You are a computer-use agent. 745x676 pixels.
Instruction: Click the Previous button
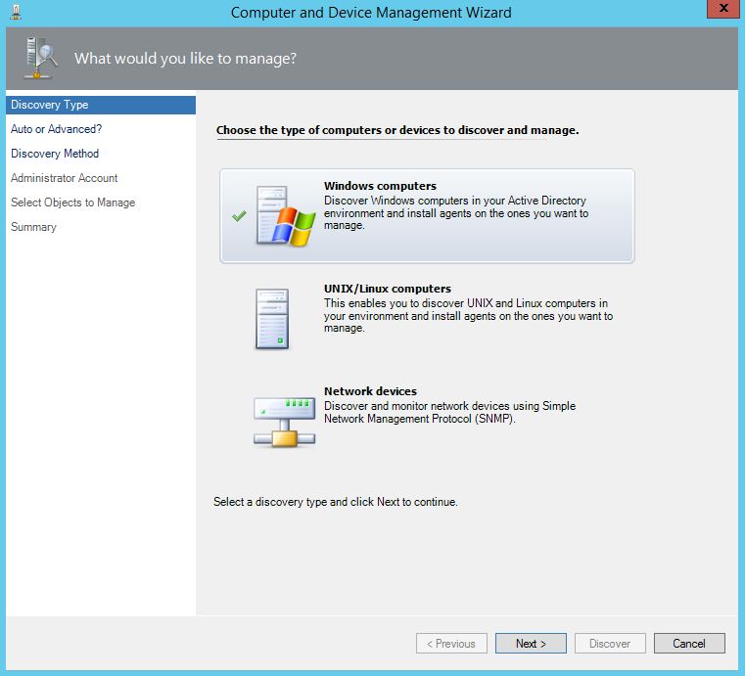[451, 644]
